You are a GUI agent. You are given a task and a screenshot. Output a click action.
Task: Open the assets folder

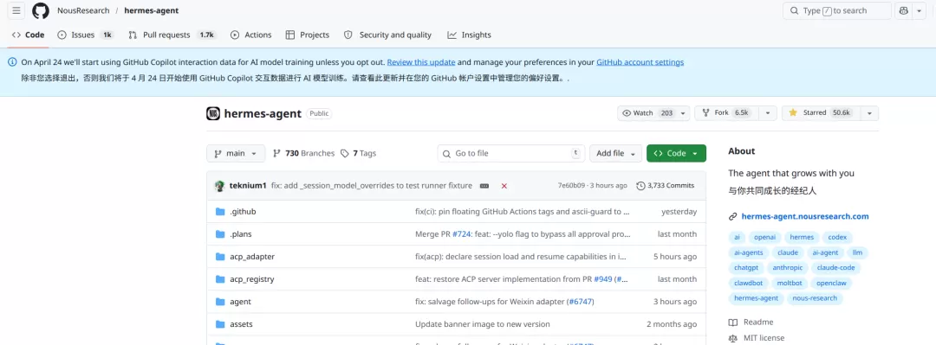tap(241, 325)
